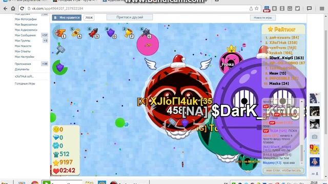
Task: Click the heart timer showing 02:42
Action: click(x=64, y=170)
